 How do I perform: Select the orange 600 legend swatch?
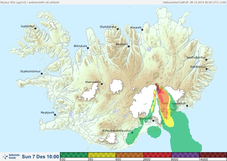[x=130, y=155]
